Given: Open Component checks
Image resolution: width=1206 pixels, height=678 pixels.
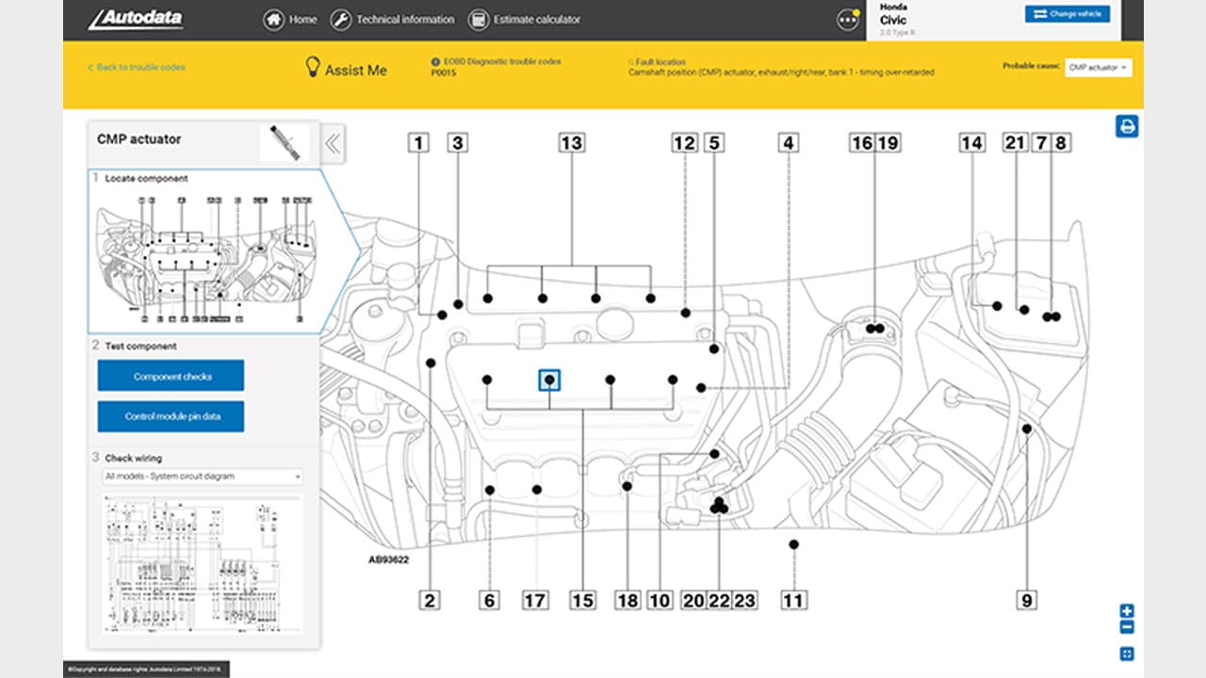Looking at the screenshot, I should [x=170, y=375].
